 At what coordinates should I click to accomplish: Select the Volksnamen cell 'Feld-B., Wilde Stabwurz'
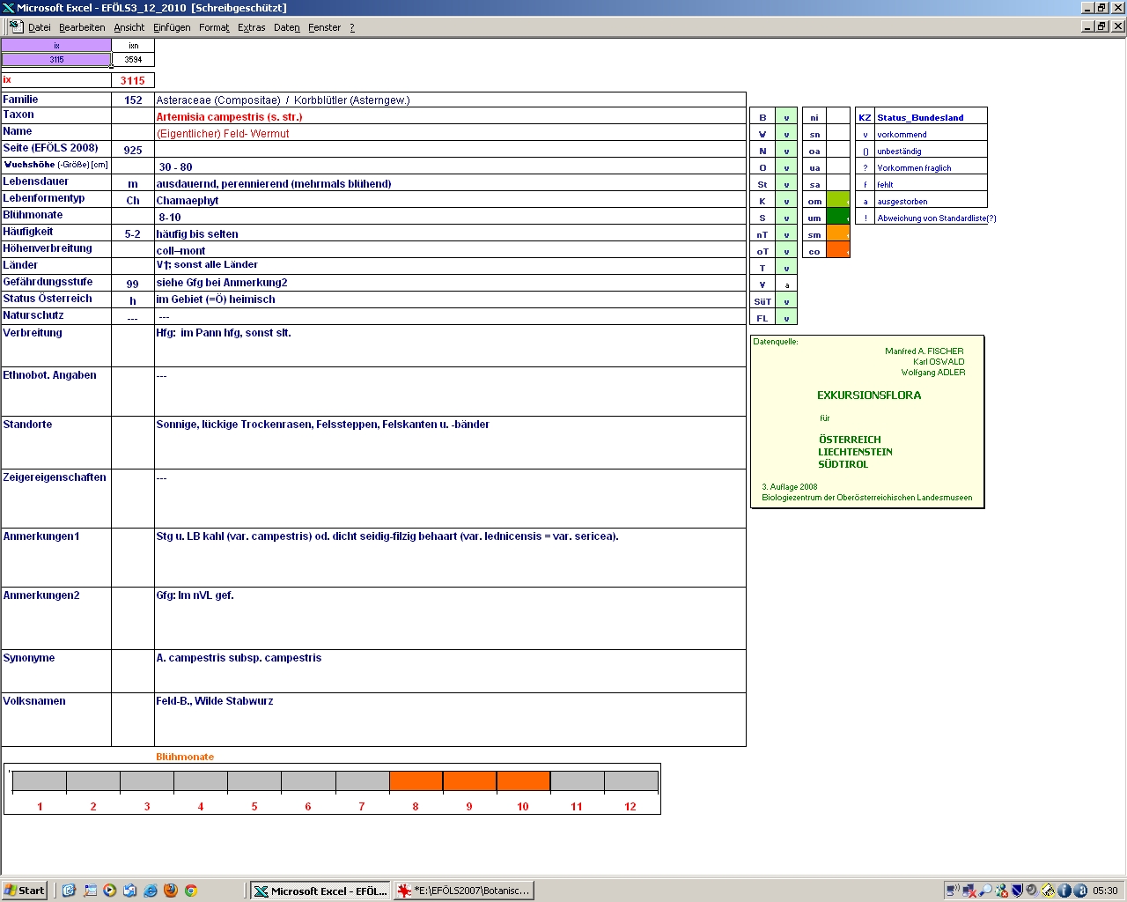coord(450,720)
